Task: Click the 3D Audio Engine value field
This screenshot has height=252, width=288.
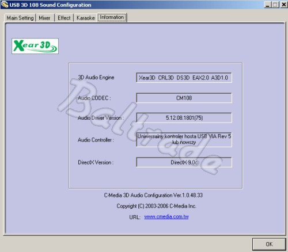Action: click(x=184, y=78)
